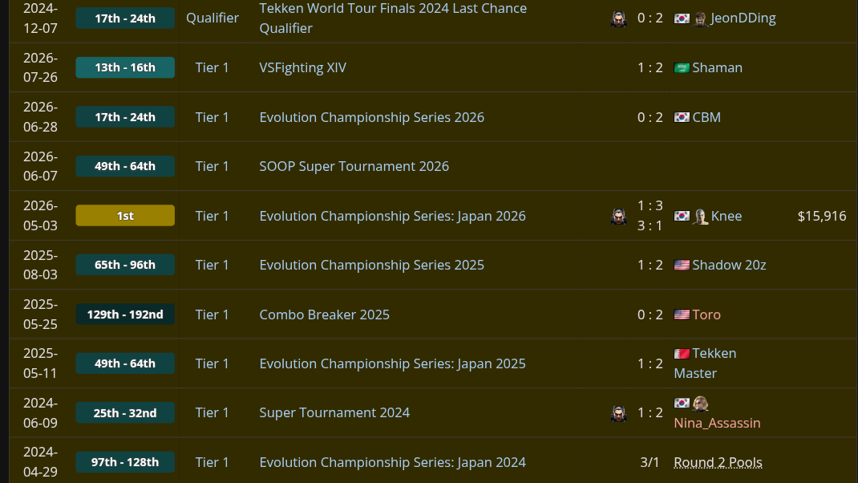
Task: Click the Round 2 Pools text
Action: [x=718, y=462]
